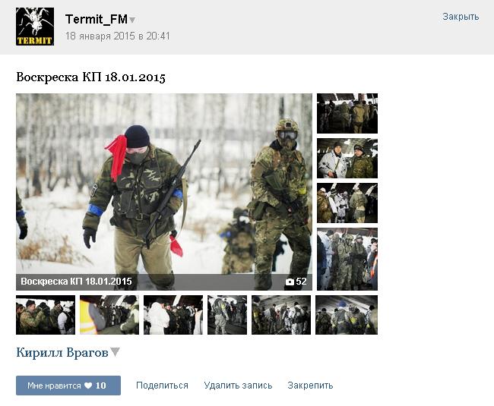Share post via Поделиться

coord(162,386)
